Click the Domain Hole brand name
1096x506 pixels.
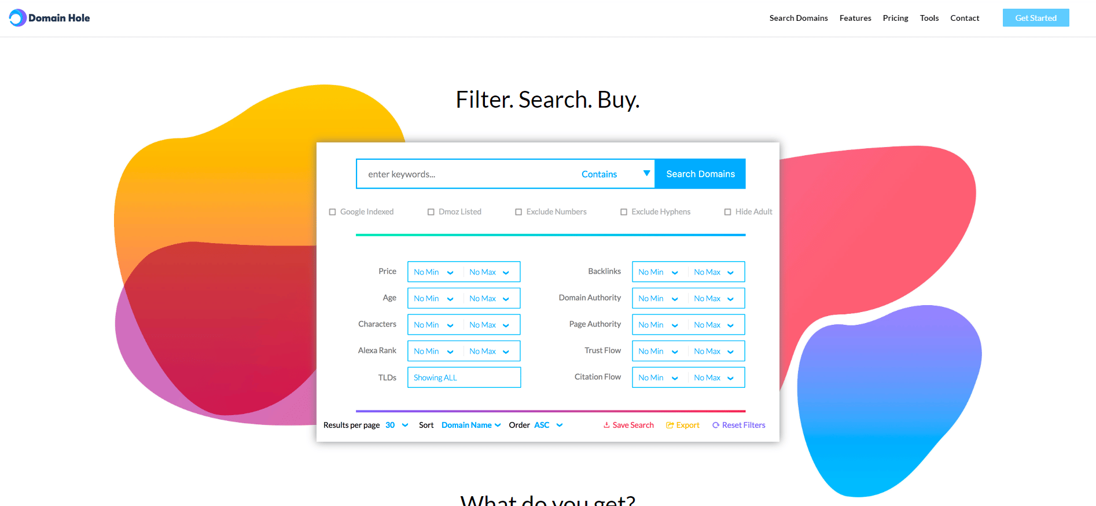coord(59,18)
